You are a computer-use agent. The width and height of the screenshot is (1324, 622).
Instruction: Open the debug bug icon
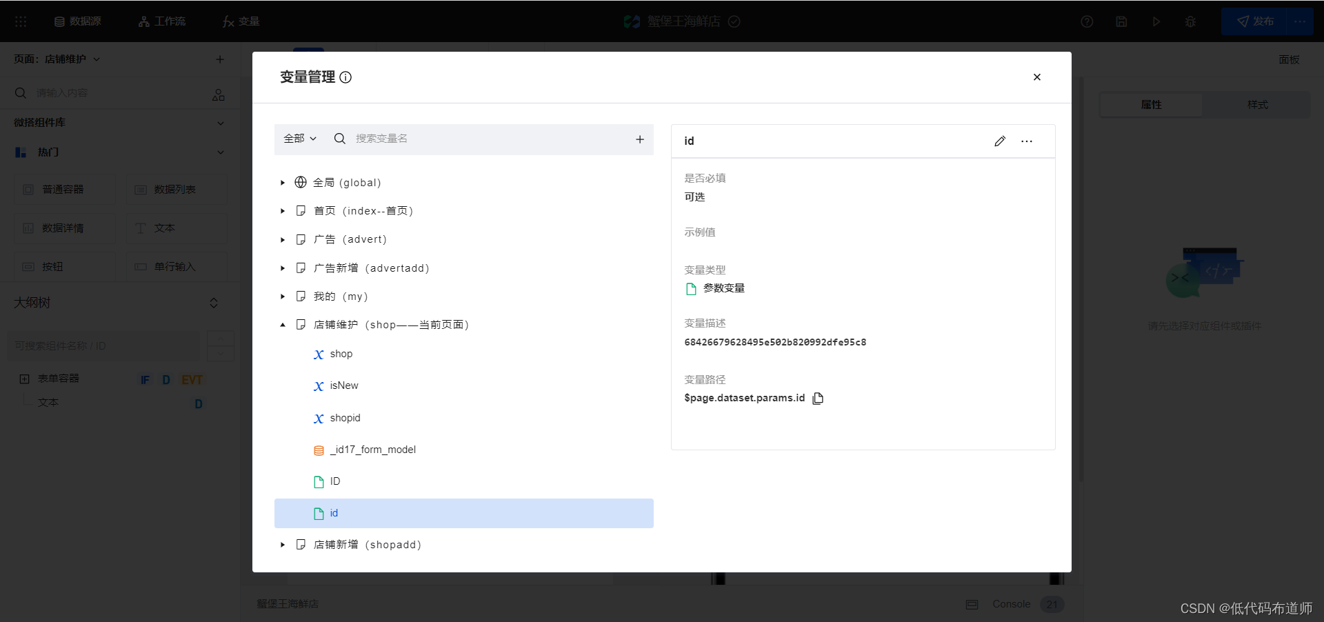[x=1190, y=21]
